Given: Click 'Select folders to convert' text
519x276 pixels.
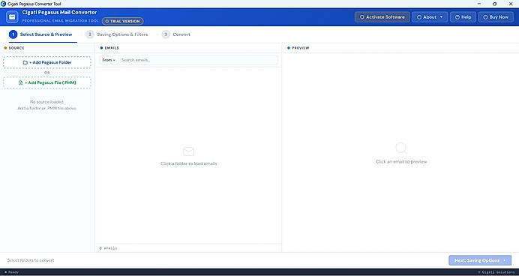Looking at the screenshot, I should tap(31, 260).
